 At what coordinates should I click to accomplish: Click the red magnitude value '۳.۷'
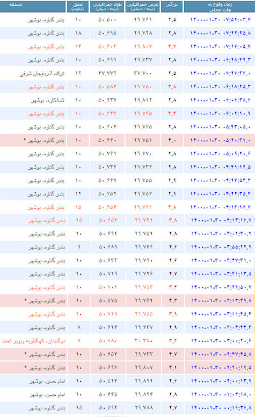coord(172,47)
